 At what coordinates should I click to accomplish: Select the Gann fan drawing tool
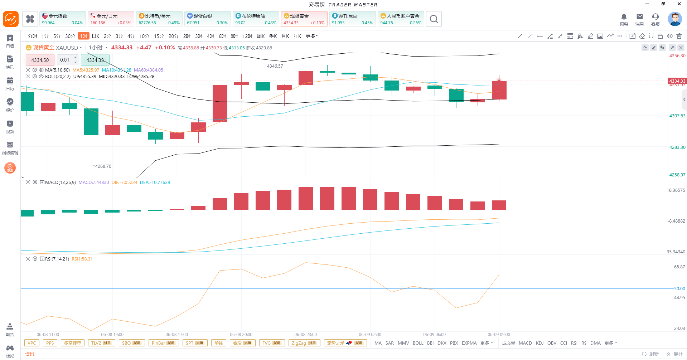pos(580,36)
